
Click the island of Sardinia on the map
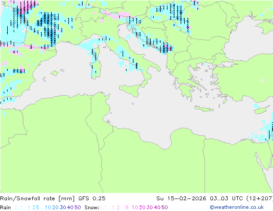click(95, 69)
